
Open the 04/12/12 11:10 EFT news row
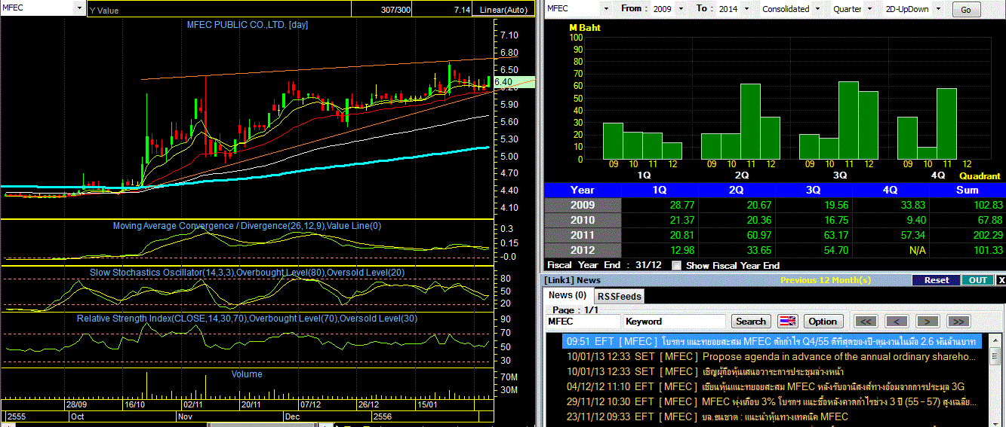771,386
